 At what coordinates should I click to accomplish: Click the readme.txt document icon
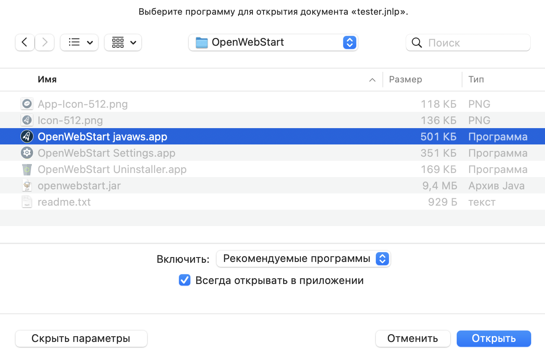[x=27, y=202]
